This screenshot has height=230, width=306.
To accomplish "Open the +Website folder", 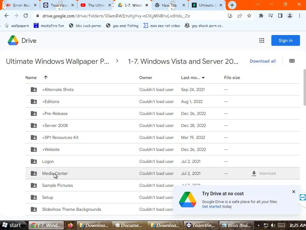I will [x=162, y=149].
